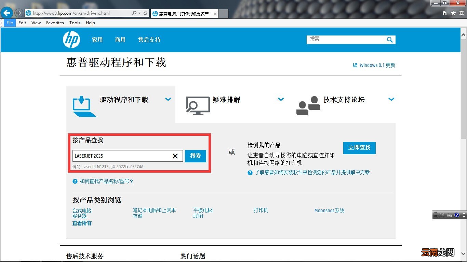The width and height of the screenshot is (467, 262).
Task: Click the browser Forward arrow button
Action: [x=19, y=13]
